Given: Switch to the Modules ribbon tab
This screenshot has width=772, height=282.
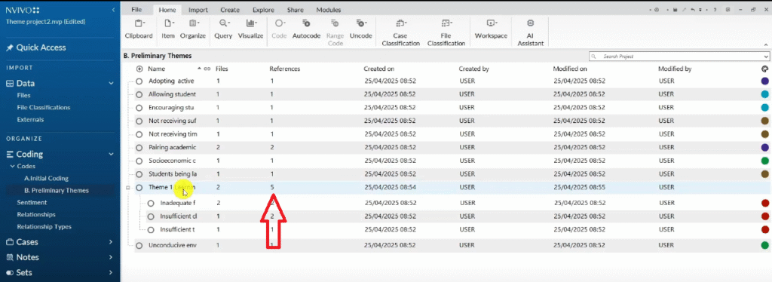Looking at the screenshot, I should click(329, 10).
